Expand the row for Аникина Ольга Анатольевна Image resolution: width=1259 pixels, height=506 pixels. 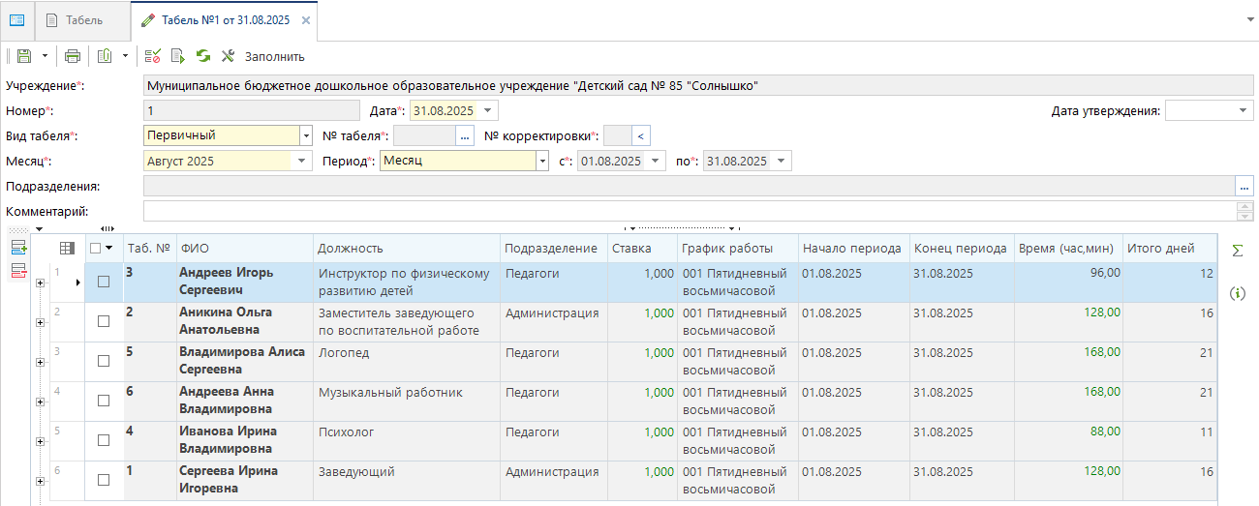point(40,322)
